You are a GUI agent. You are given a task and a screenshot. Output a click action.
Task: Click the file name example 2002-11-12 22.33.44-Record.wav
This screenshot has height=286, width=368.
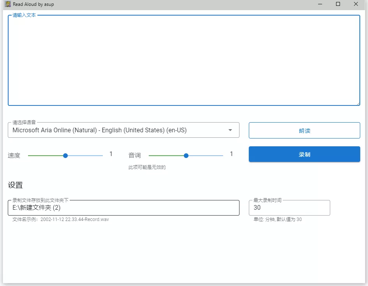[x=75, y=219]
